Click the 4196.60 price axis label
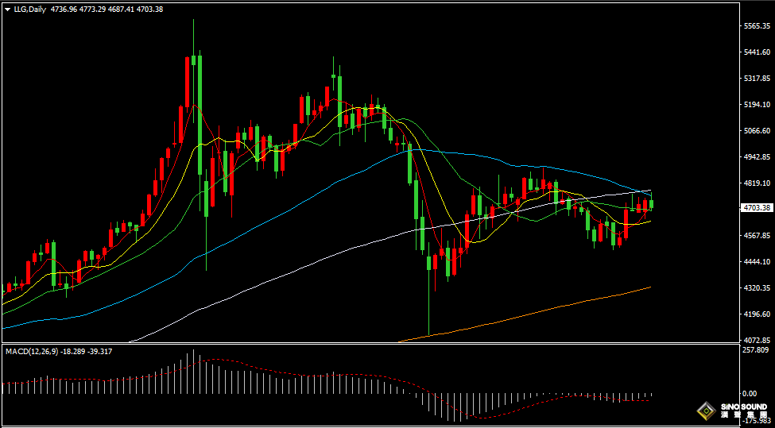The width and height of the screenshot is (775, 428). (758, 314)
